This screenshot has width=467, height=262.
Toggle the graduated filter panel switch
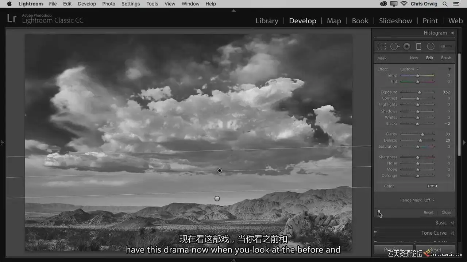[379, 212]
